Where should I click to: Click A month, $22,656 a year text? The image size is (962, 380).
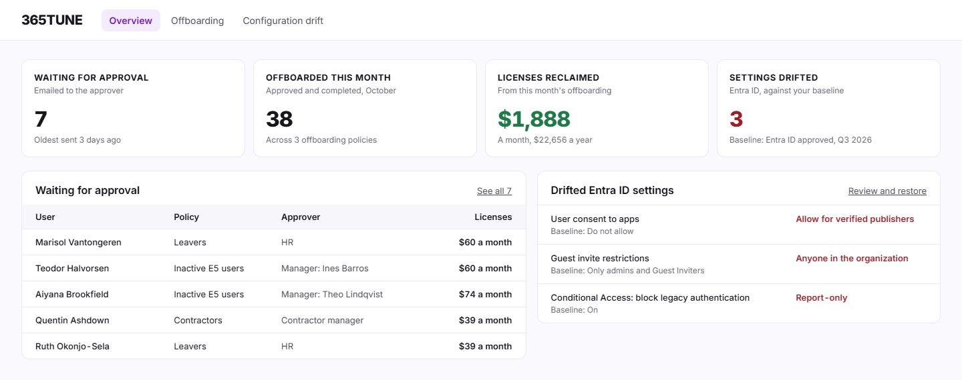pyautogui.click(x=544, y=140)
